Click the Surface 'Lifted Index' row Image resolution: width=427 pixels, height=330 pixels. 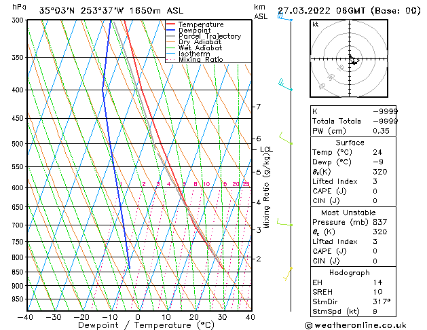[353, 181]
